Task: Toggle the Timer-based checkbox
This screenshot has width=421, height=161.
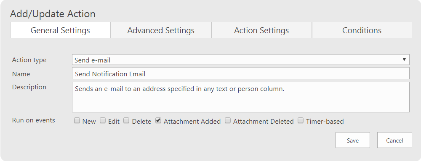Action: [x=301, y=121]
